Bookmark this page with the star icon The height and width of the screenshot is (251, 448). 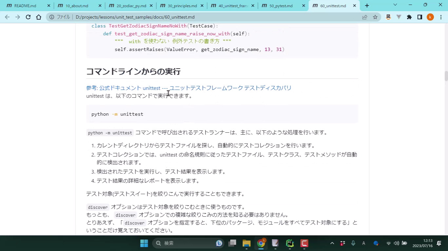point(375,17)
